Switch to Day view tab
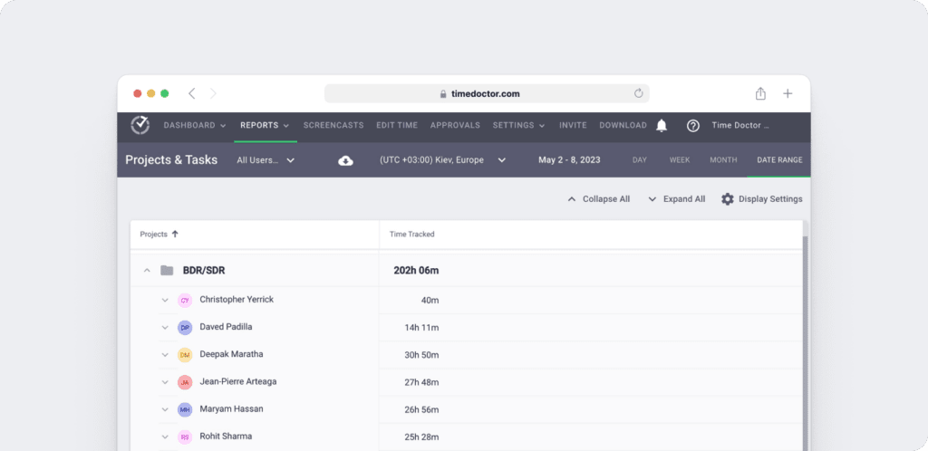The width and height of the screenshot is (928, 451). (640, 160)
